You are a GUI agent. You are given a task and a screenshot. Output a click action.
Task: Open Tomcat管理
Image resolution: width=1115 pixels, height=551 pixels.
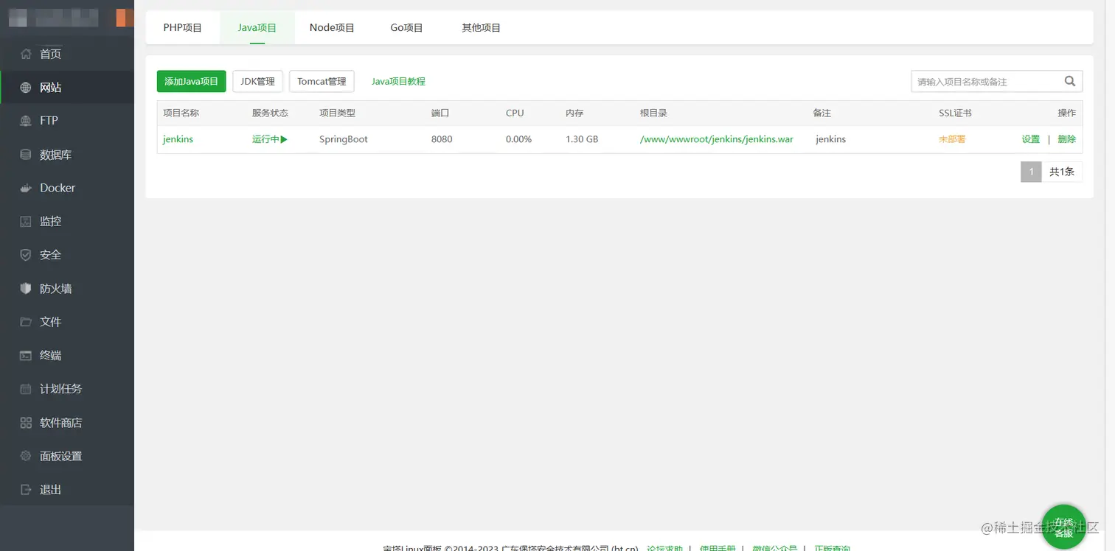[x=322, y=81]
